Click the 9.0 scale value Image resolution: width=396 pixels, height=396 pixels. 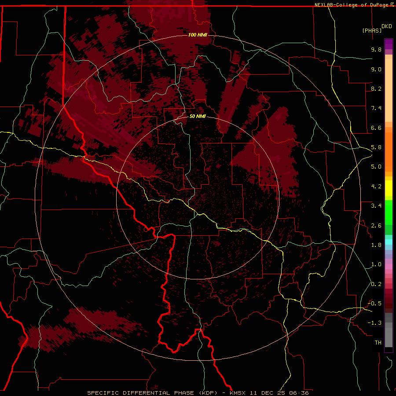[376, 69]
